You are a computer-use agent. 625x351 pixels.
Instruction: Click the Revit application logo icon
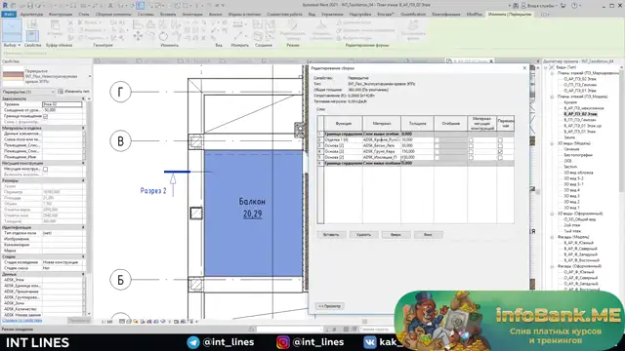5,6
